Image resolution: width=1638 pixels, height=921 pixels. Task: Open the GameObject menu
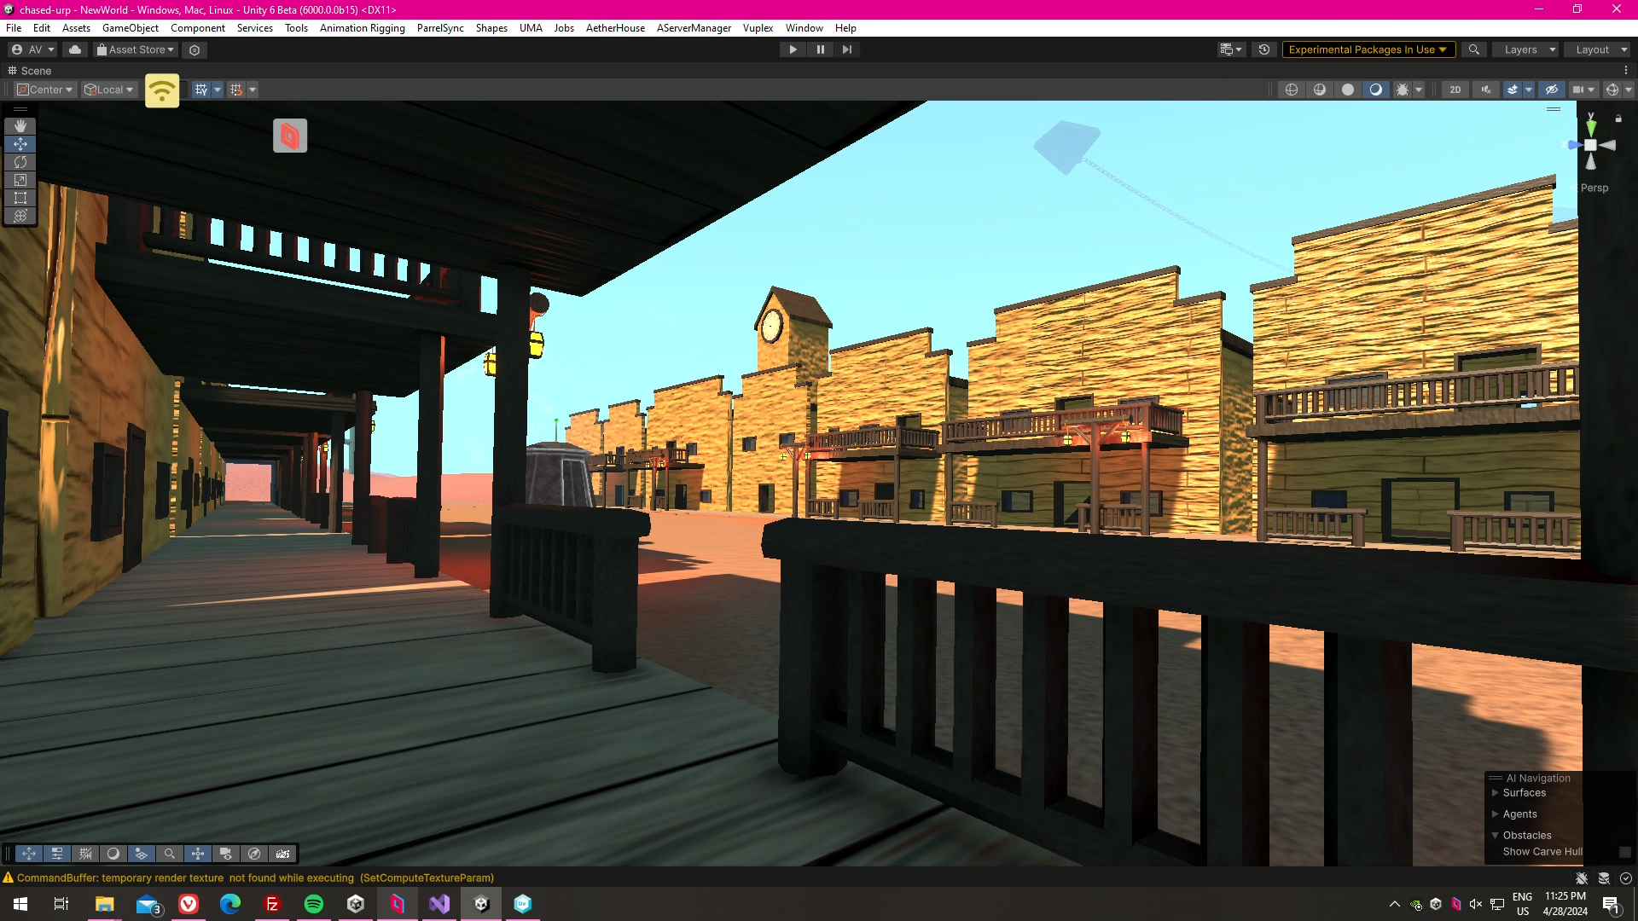[130, 28]
